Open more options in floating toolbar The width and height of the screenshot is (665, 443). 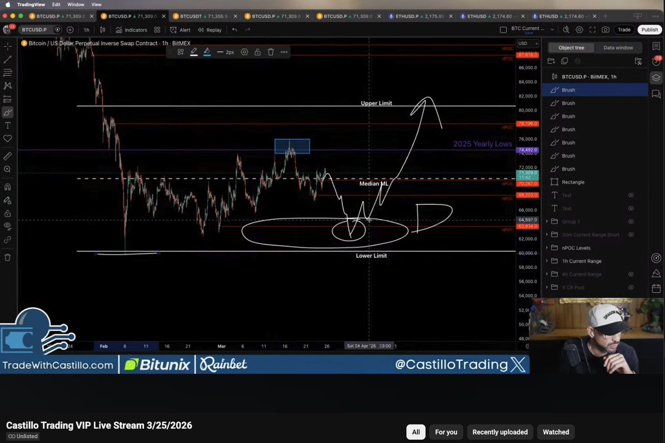coord(284,52)
